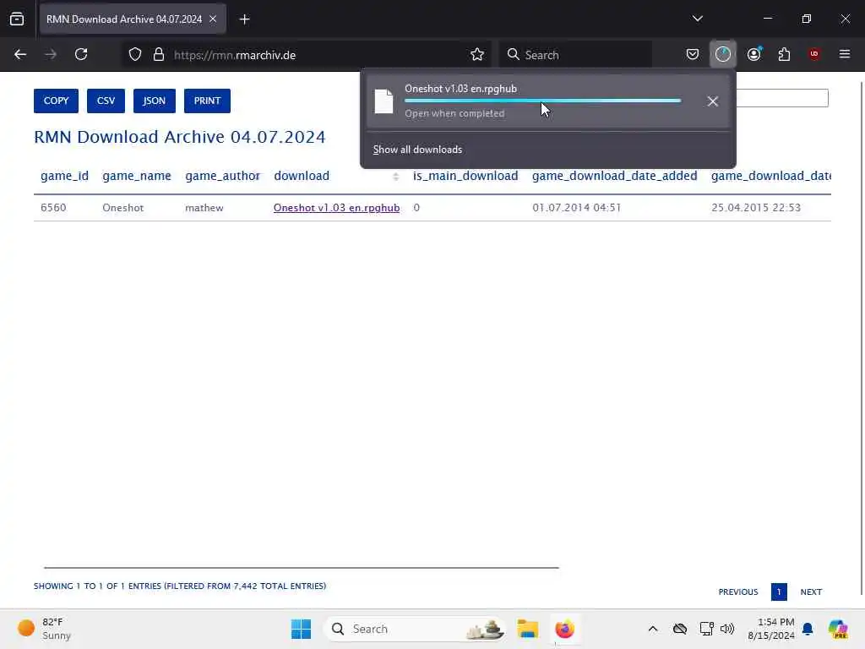865x649 pixels.
Task: Open Windows Start menu
Action: tap(302, 629)
